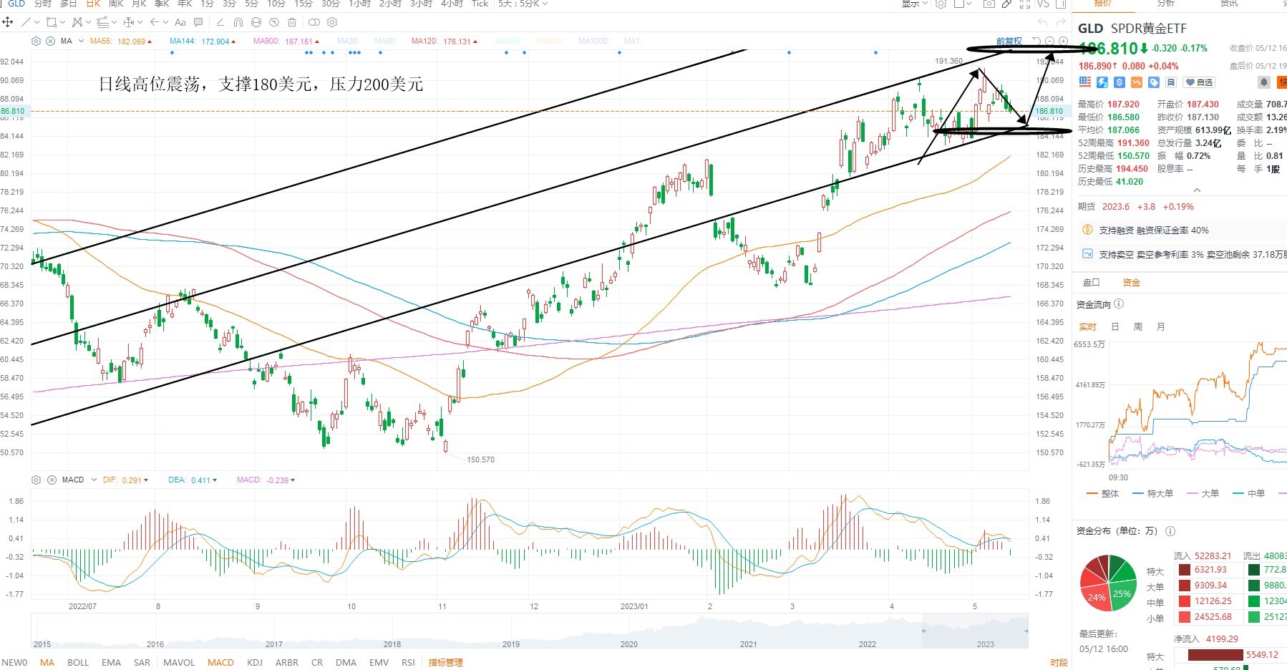The height and width of the screenshot is (670, 1287).
Task: Zoom in the chart with the plus icon
Action: point(1063,42)
